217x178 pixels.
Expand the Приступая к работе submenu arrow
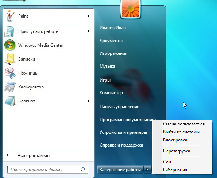(89, 31)
